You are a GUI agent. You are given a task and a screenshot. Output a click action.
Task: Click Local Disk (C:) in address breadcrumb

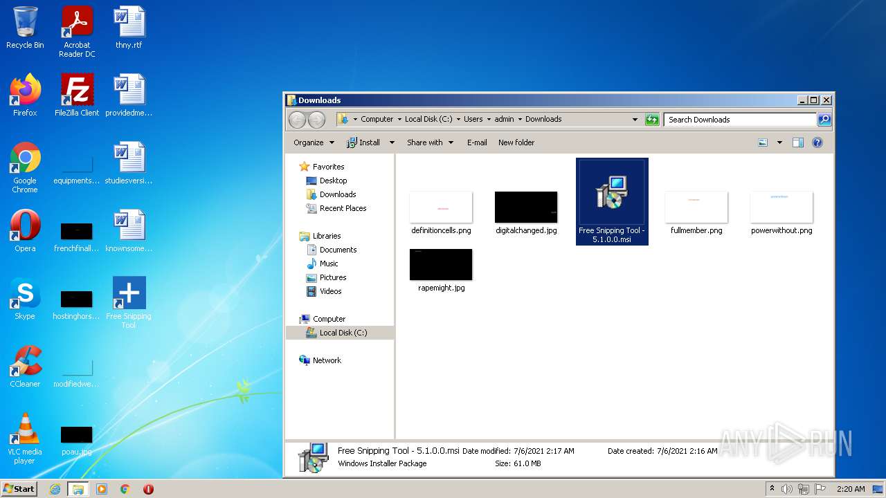pos(428,119)
